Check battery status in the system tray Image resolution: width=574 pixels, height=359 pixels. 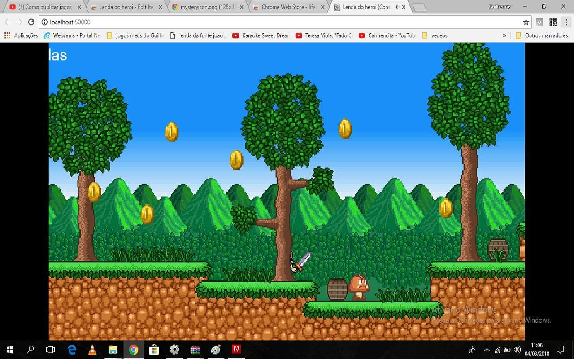tap(507, 350)
